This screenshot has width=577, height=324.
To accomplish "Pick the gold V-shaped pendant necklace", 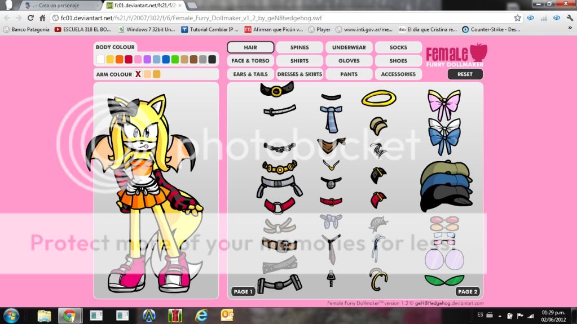I will click(x=331, y=165).
